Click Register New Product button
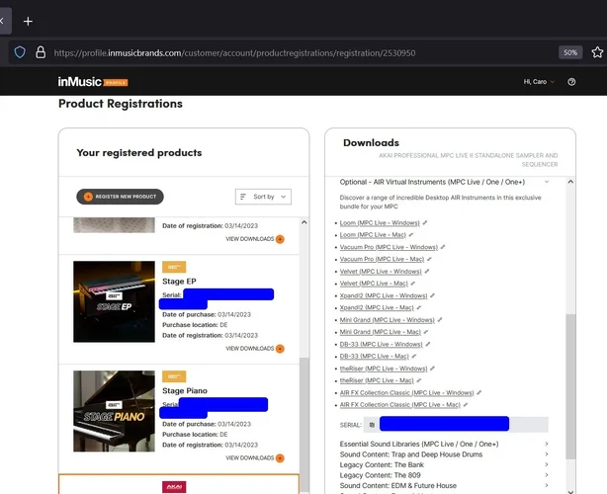 pos(120,197)
